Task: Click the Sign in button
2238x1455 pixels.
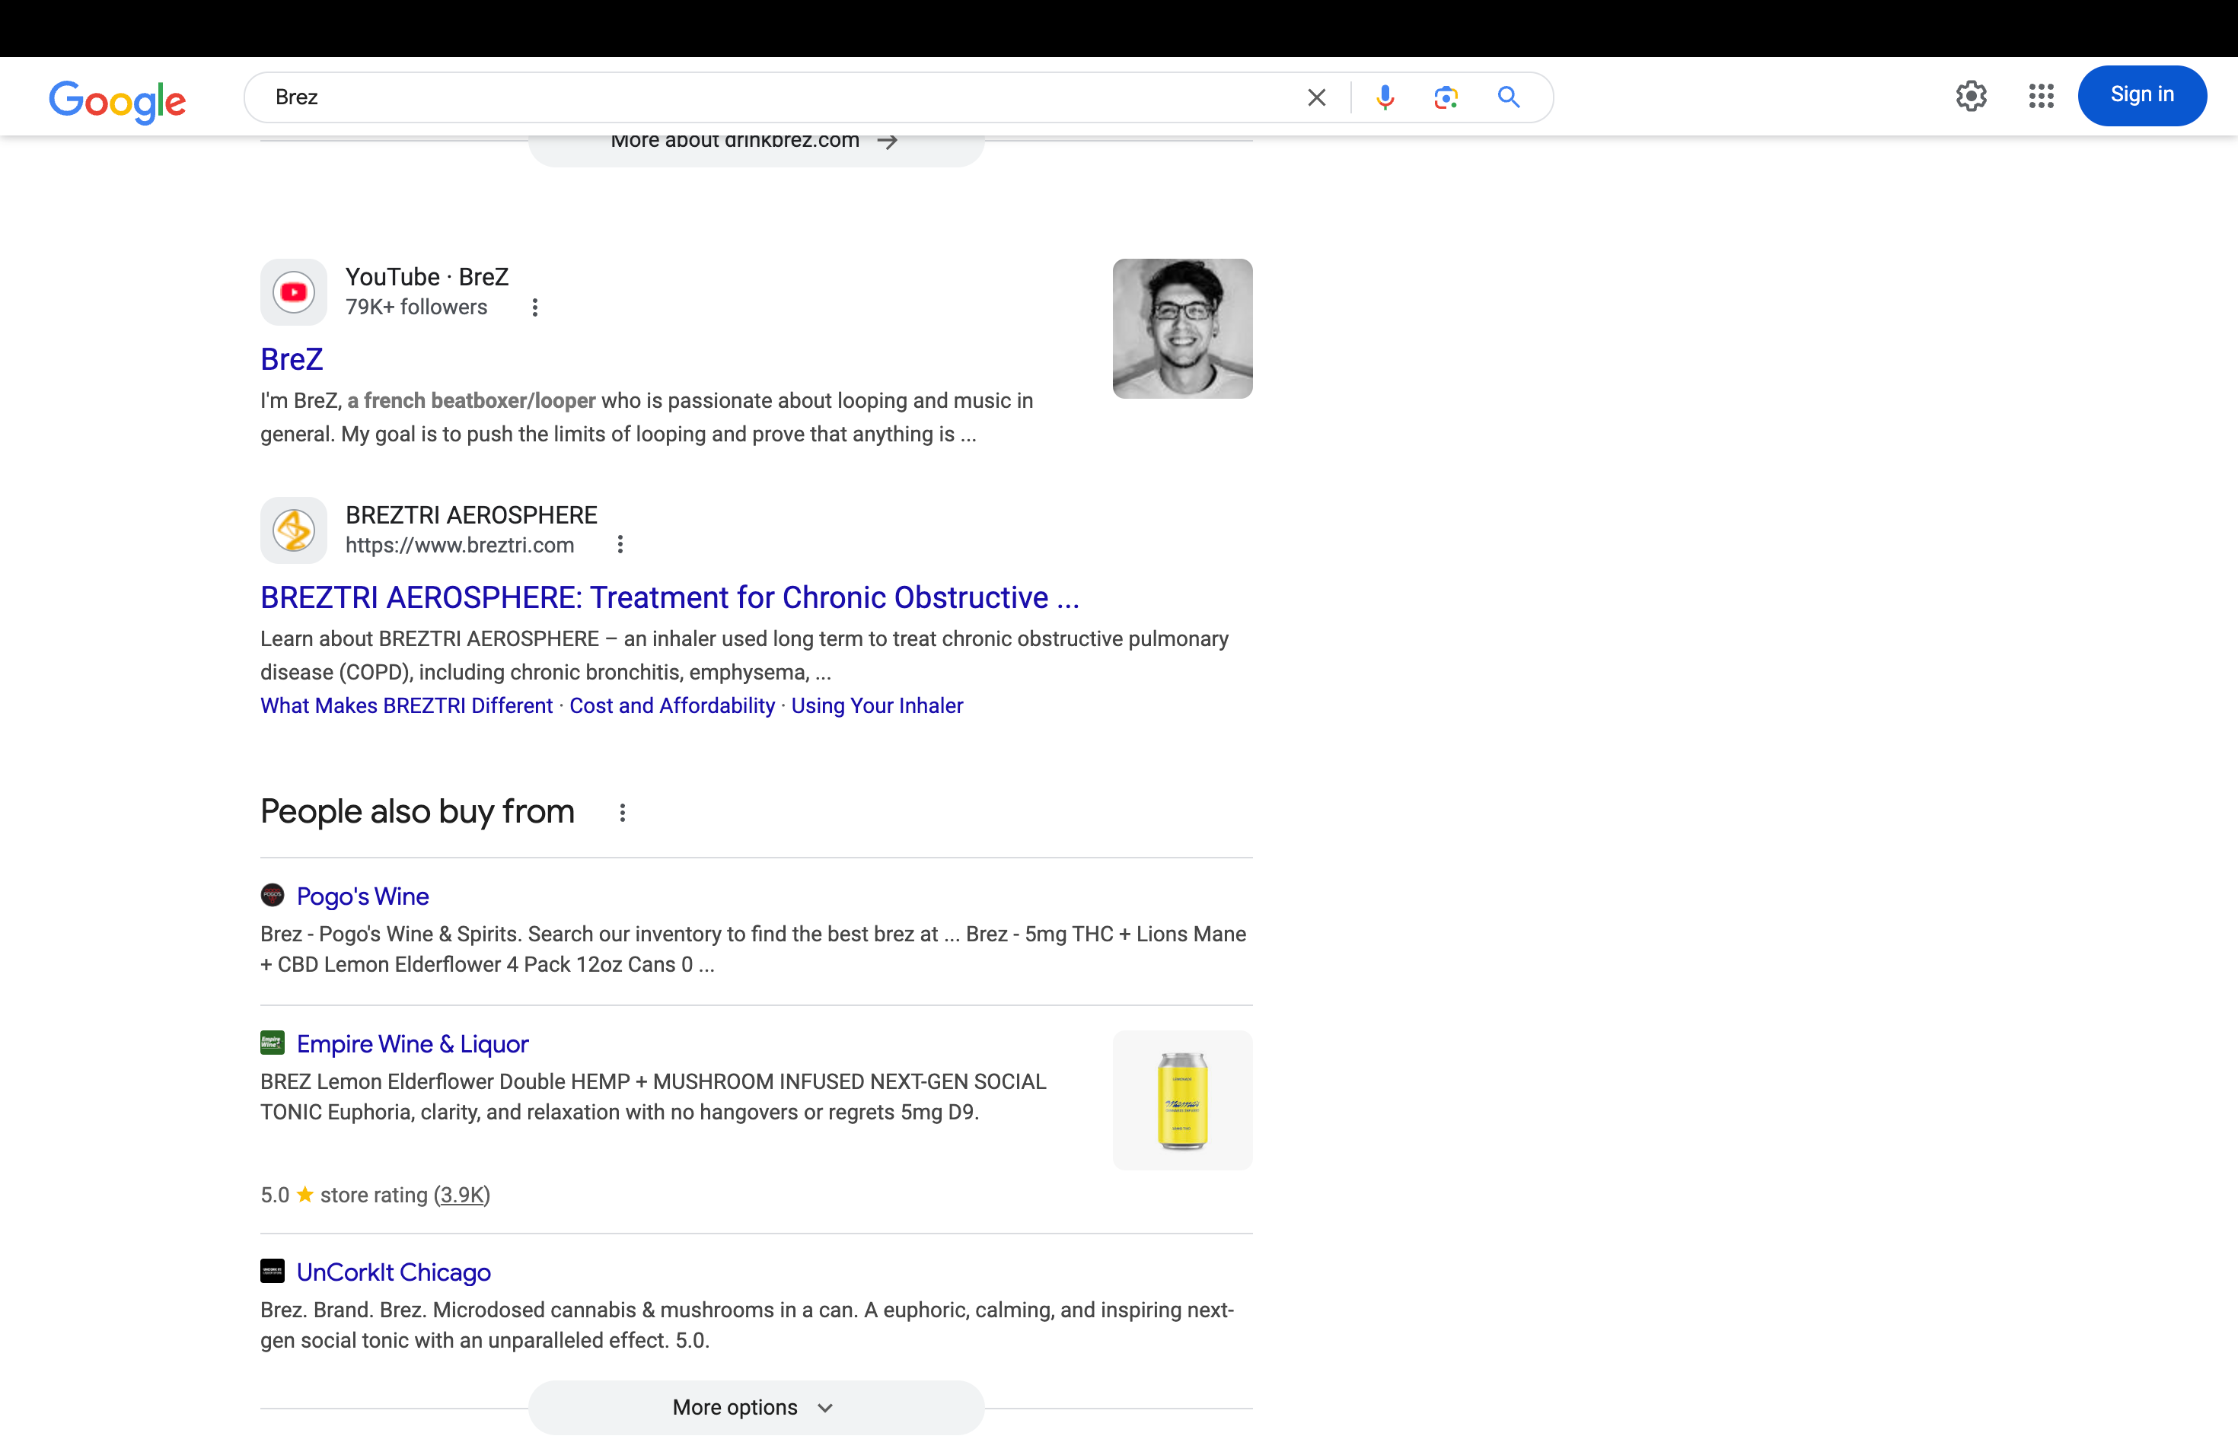Action: [2141, 95]
